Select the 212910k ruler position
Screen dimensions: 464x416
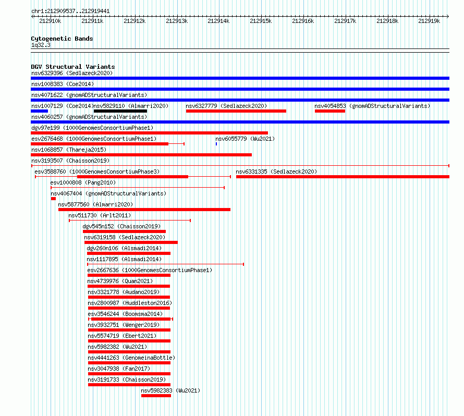[50, 21]
